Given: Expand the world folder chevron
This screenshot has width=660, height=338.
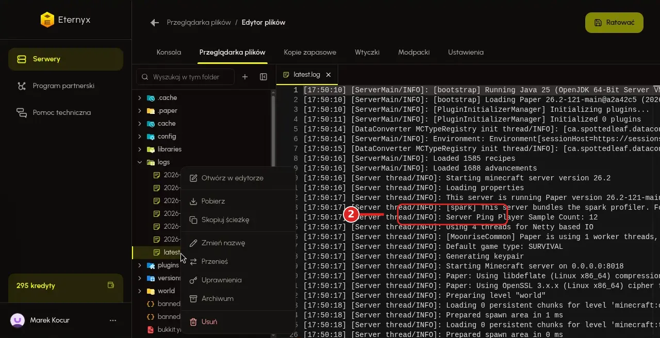Looking at the screenshot, I should (x=139, y=291).
